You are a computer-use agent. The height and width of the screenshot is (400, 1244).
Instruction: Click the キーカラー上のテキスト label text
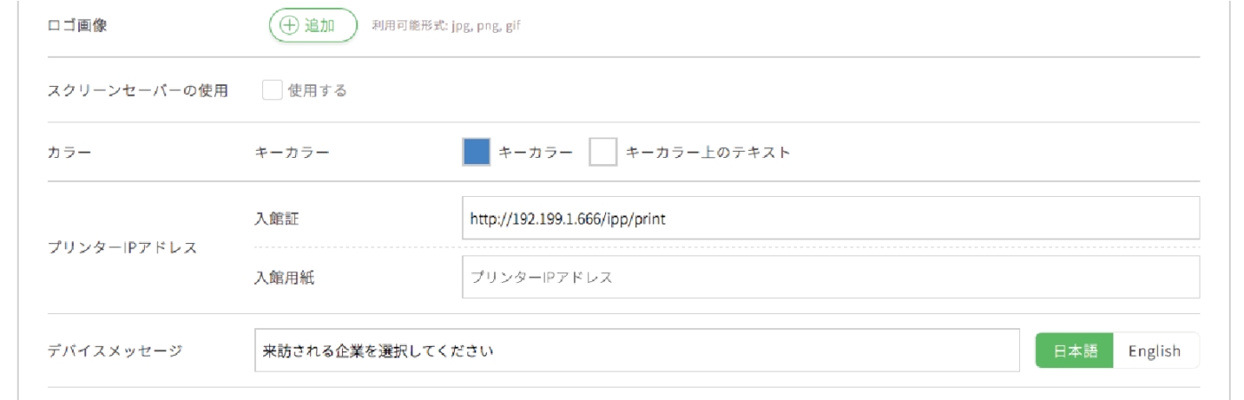(708, 152)
